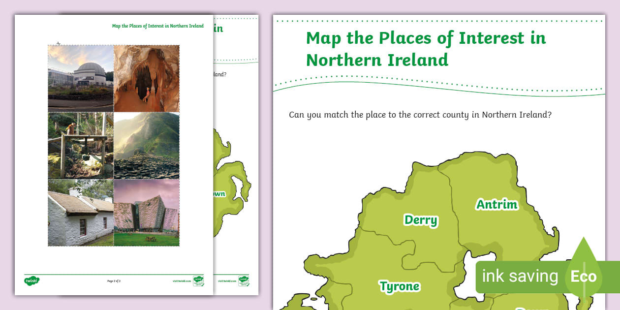Viewport: 620px width, 310px height.
Task: Select the Map the Places title heading
Action: 426,48
